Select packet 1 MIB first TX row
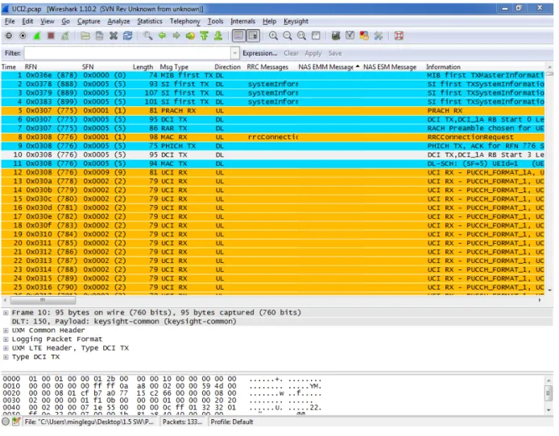This screenshot has height=436, width=559. [273, 76]
